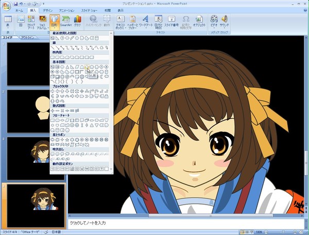
Task: Click the zoom out minus button
Action: pos(266,232)
